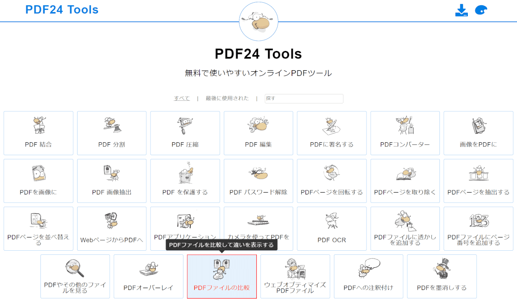Click the PDFページを取り除く label text
Viewport: 517px width, 302px height.
click(405, 192)
